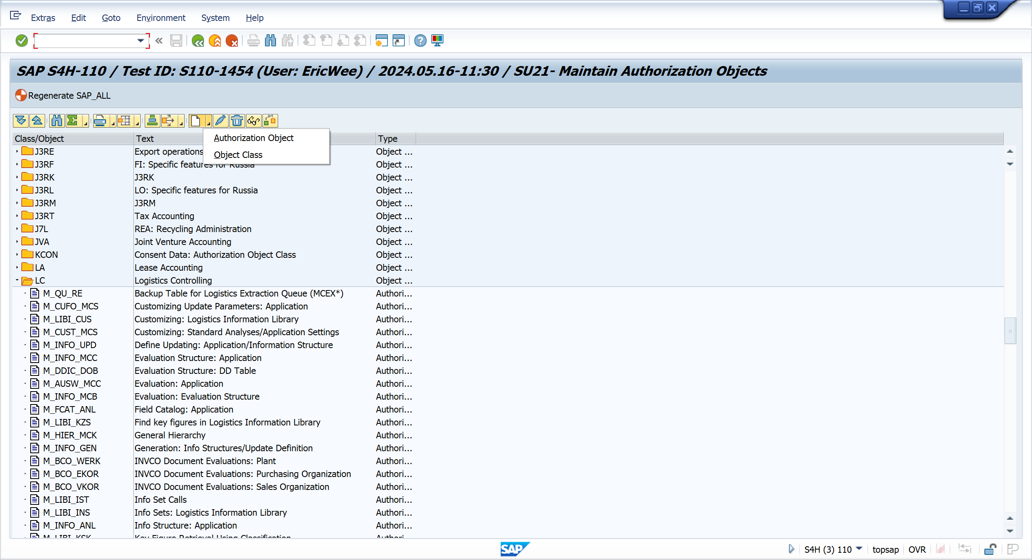Click the Where-used list icon
This screenshot has height=560, width=1032.
(x=270, y=120)
